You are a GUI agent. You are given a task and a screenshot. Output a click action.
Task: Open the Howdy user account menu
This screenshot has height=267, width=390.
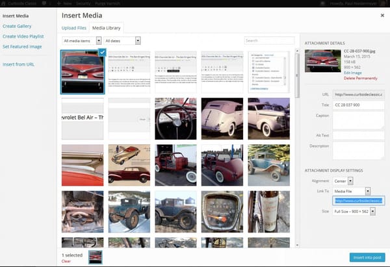(357, 3)
